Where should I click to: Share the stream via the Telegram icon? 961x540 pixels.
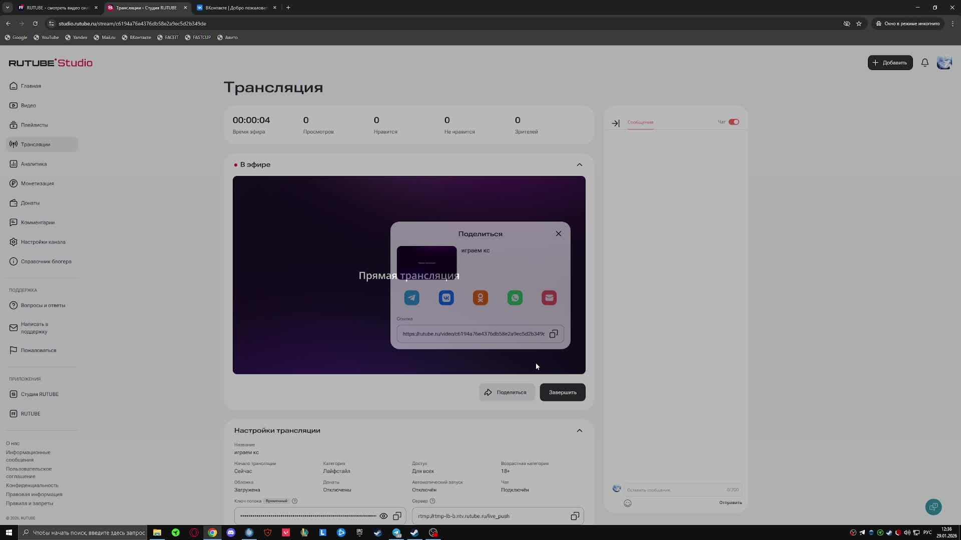coord(411,298)
